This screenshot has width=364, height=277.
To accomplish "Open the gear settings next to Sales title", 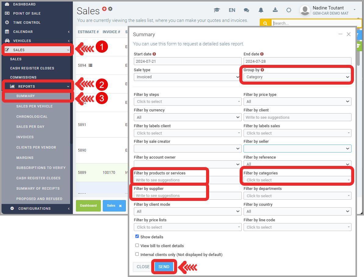I will [x=110, y=9].
